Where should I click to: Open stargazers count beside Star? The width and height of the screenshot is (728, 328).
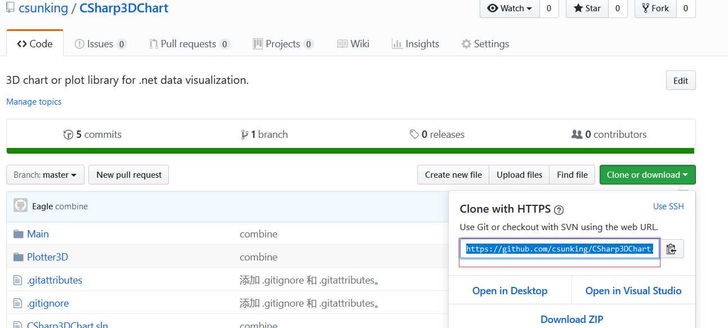coord(618,8)
